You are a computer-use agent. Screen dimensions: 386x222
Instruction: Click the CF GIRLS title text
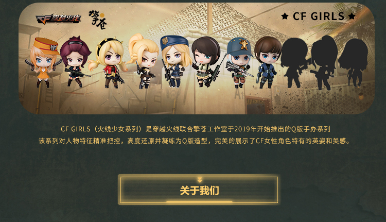pos(319,16)
